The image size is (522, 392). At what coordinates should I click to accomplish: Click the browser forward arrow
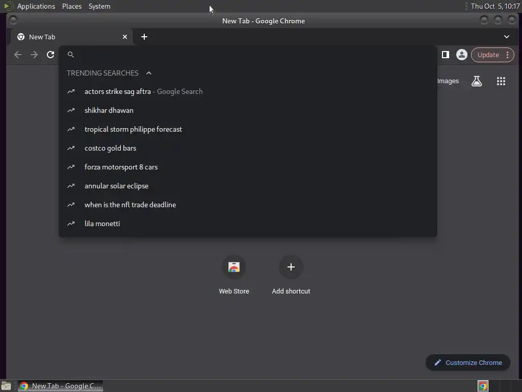(34, 55)
